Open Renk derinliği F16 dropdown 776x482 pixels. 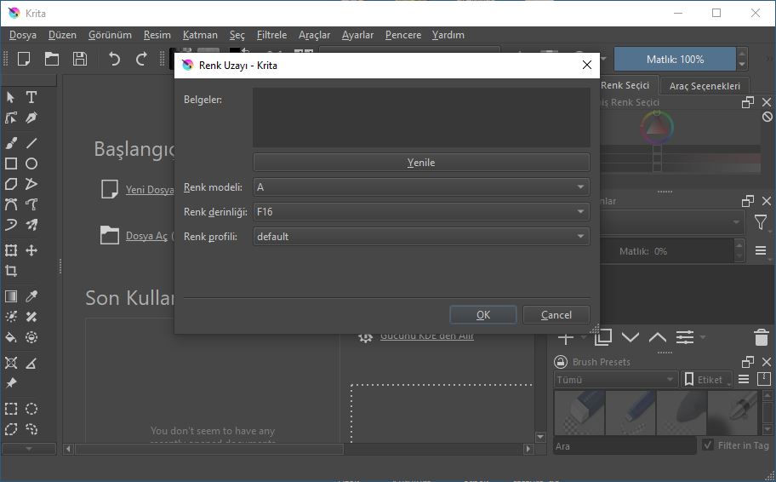coord(421,211)
